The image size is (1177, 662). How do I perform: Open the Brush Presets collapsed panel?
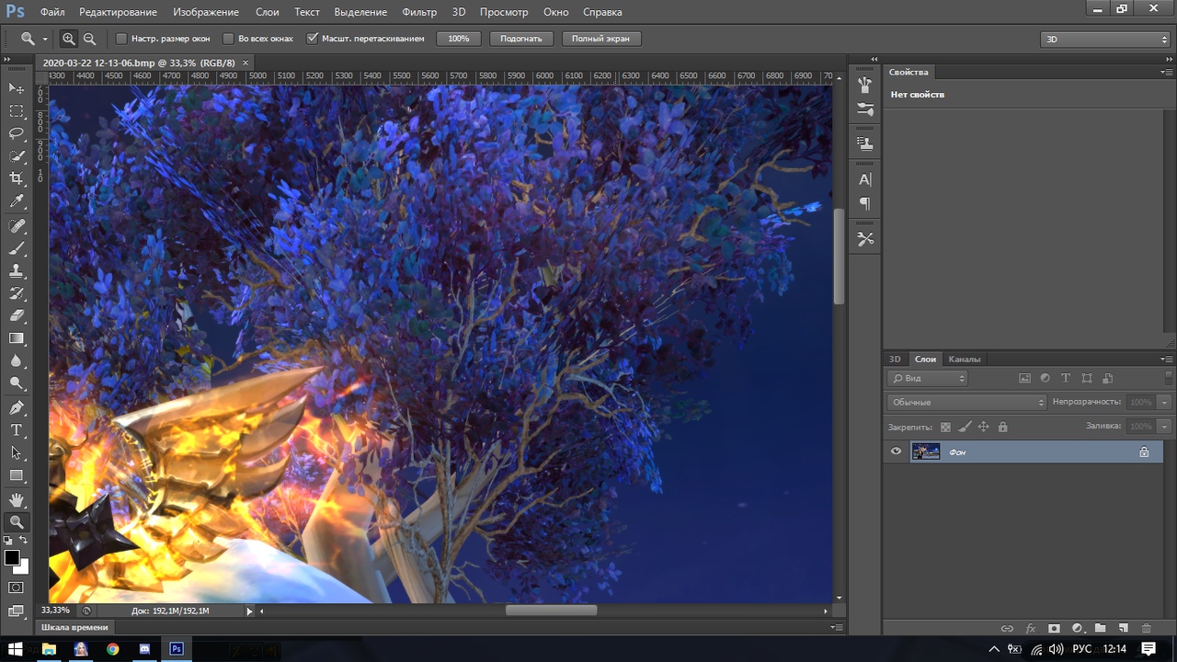864,86
